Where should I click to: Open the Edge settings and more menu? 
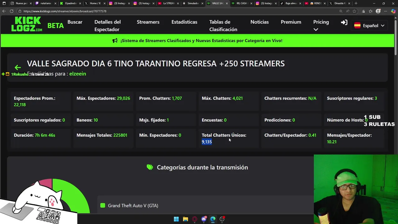coord(386,11)
